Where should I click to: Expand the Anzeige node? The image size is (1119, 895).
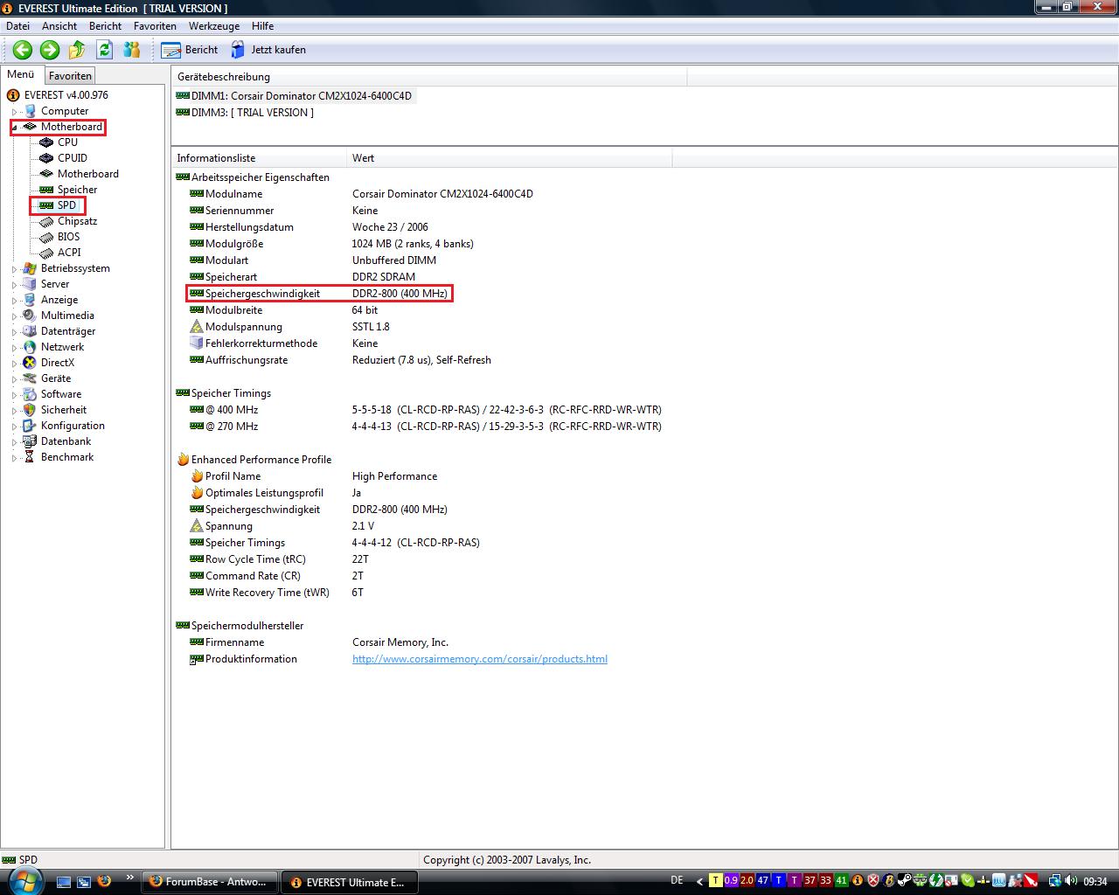click(x=15, y=301)
